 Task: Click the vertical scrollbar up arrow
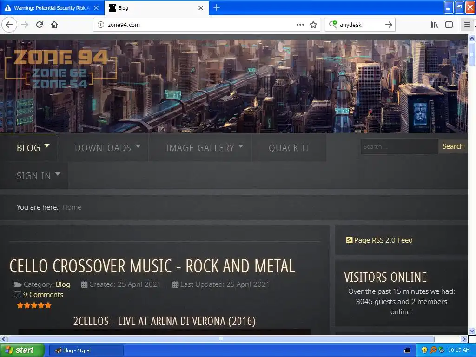(472, 38)
